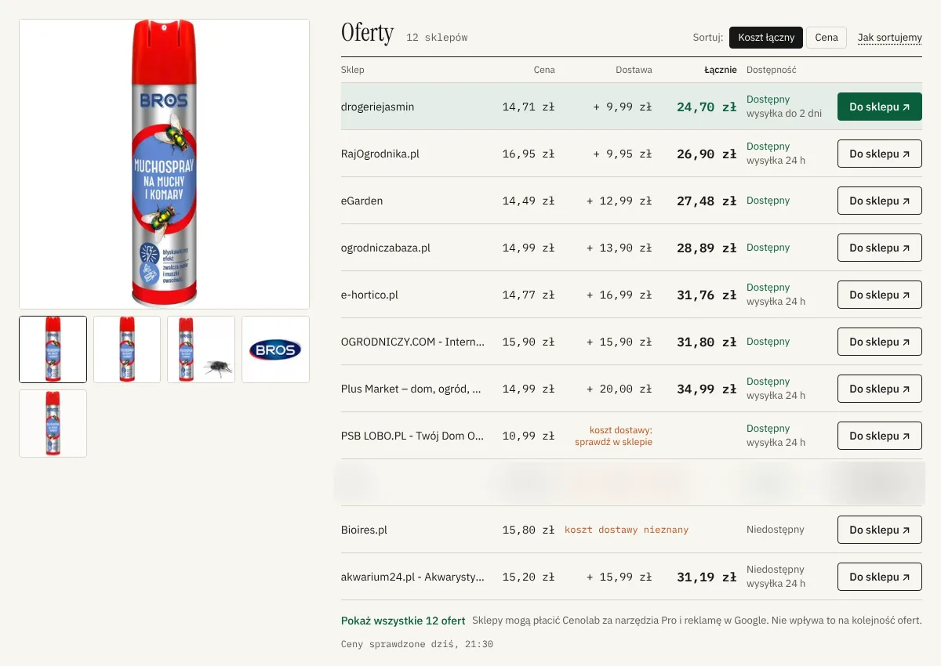Select the first product thumbnail
This screenshot has height=666, width=941.
click(53, 349)
